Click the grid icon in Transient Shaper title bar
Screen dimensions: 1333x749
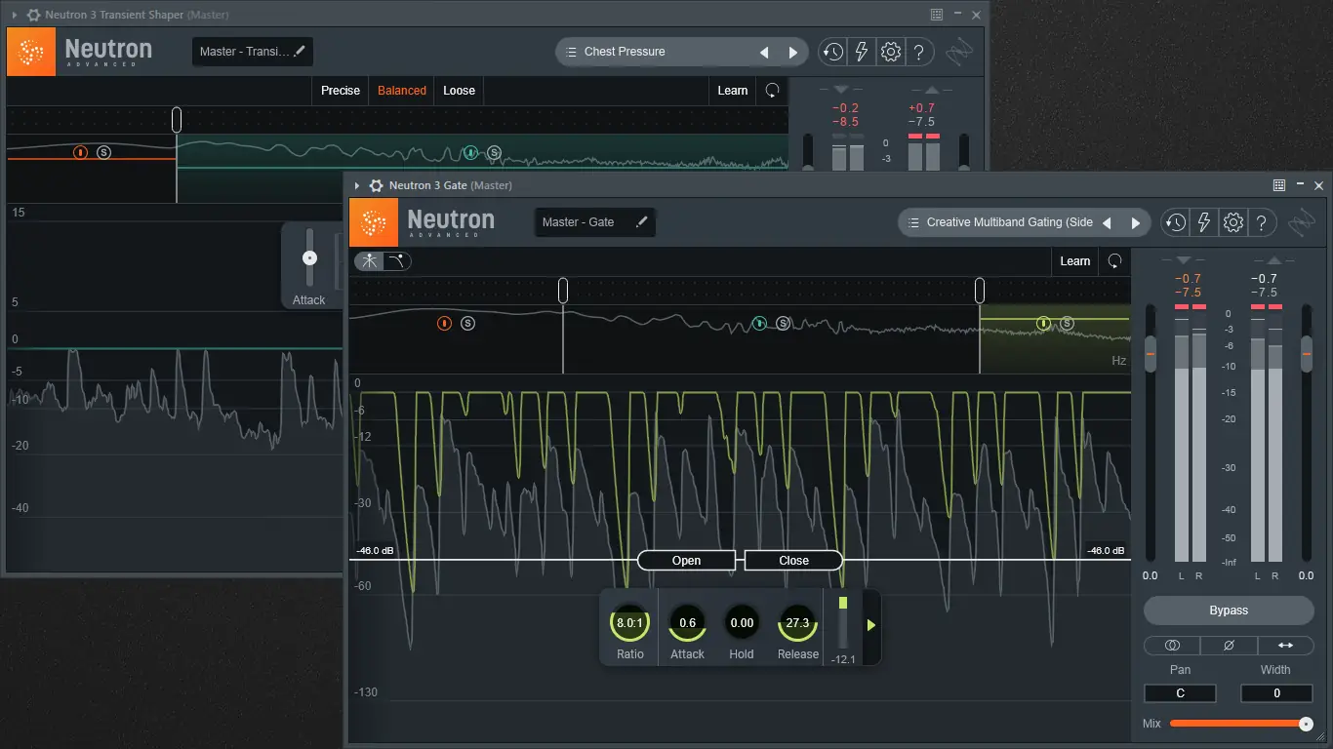pyautogui.click(x=937, y=15)
